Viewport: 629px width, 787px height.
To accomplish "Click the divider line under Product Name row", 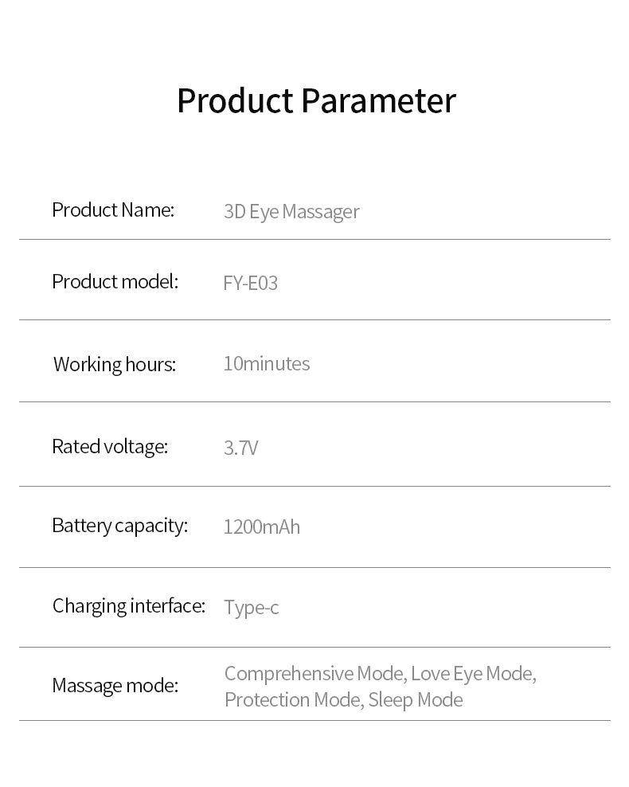I will pyautogui.click(x=314, y=240).
